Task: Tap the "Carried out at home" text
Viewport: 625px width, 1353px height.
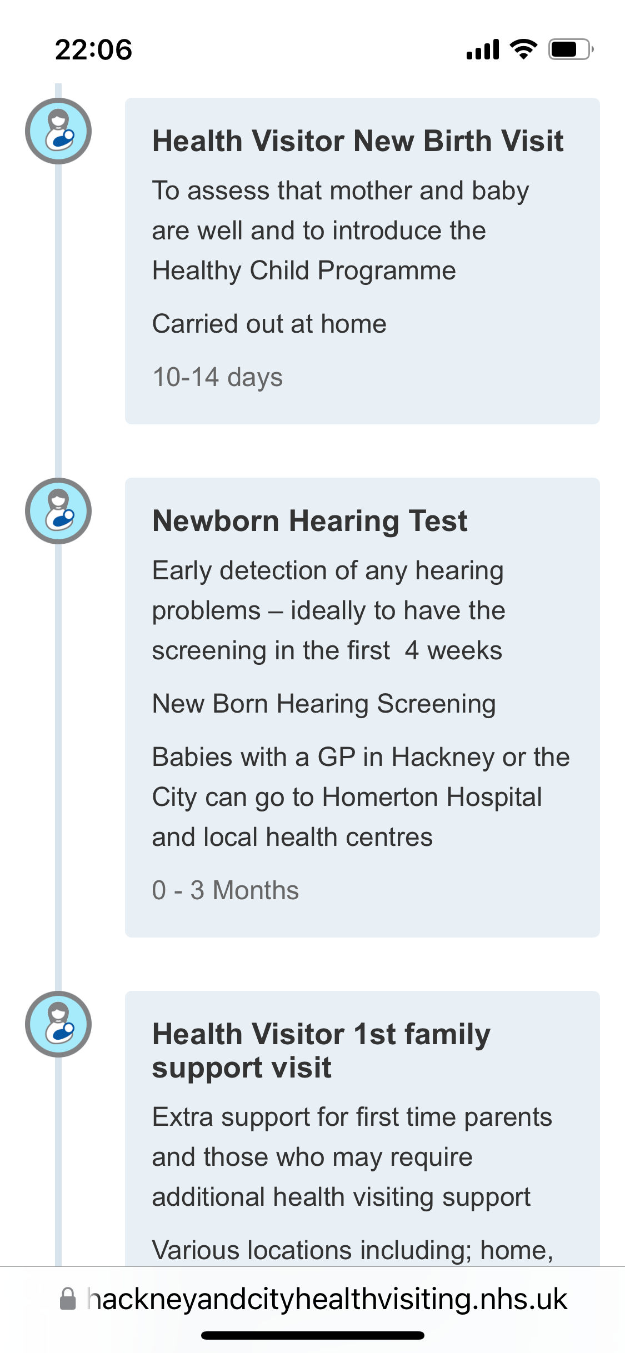Action: (269, 324)
